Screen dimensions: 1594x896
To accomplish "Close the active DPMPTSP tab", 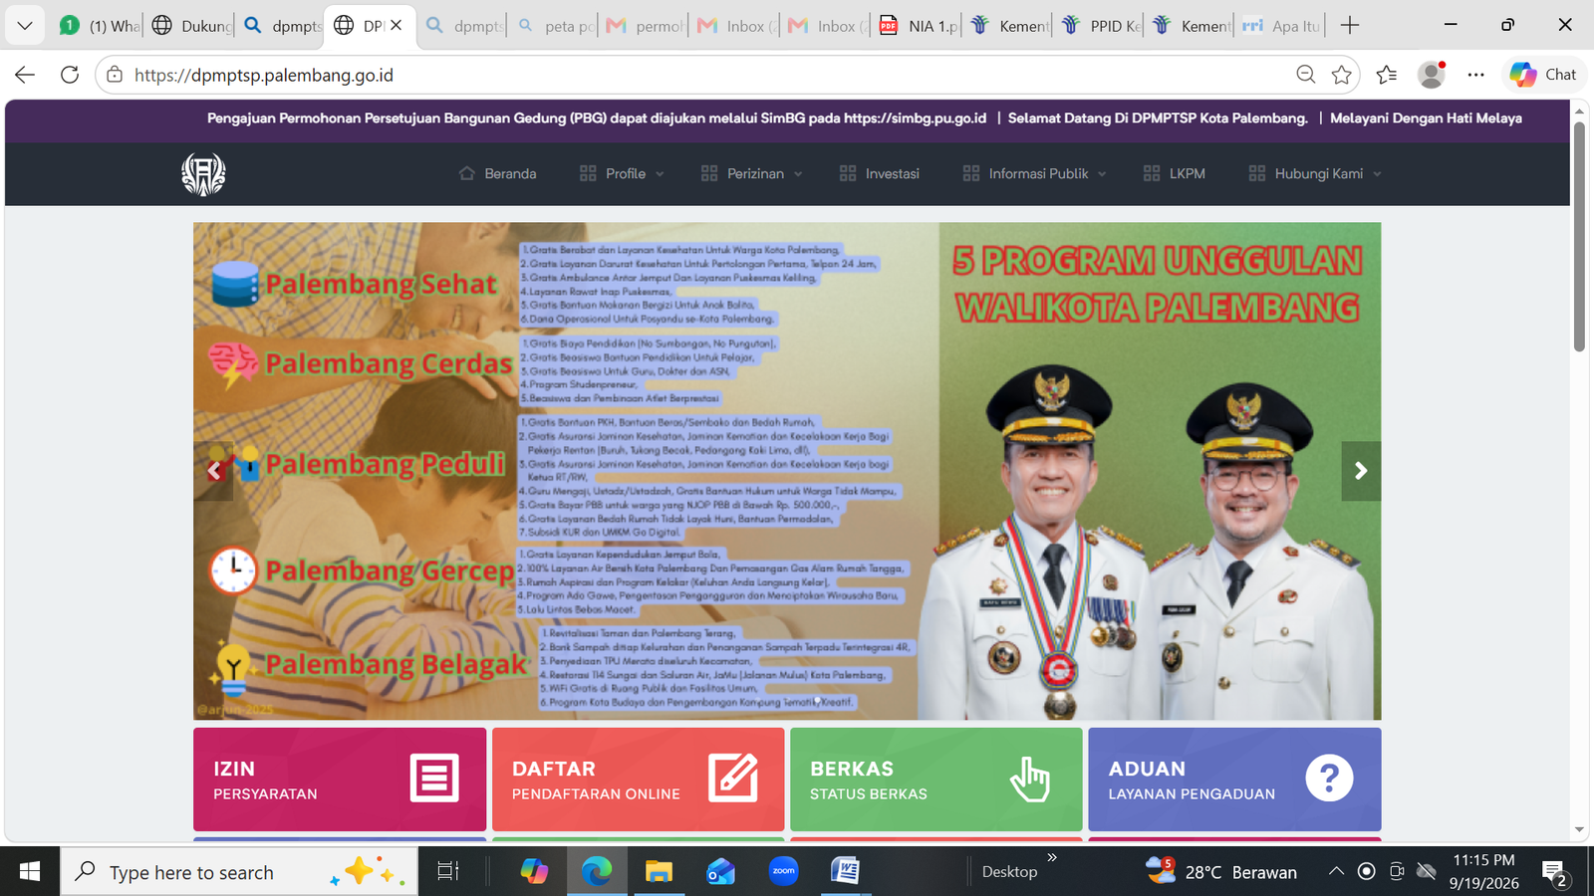I will [x=397, y=26].
